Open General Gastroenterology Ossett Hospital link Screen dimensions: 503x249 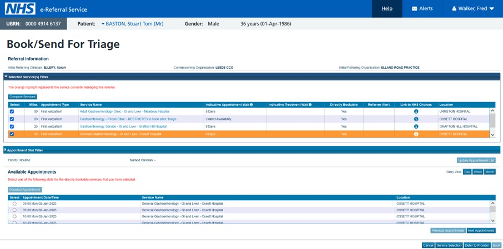click(x=120, y=134)
